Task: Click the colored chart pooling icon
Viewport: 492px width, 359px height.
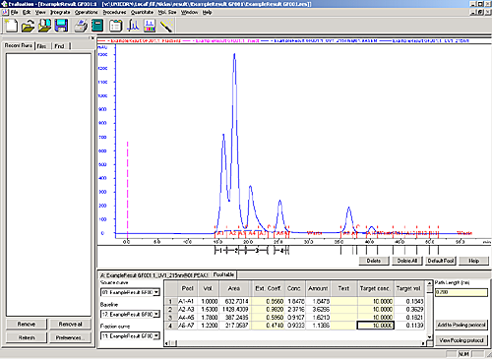Action: pos(150,26)
